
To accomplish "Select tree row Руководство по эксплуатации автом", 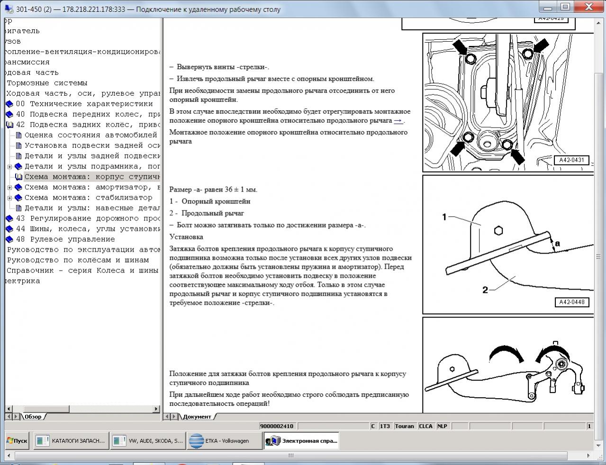I will [83, 250].
